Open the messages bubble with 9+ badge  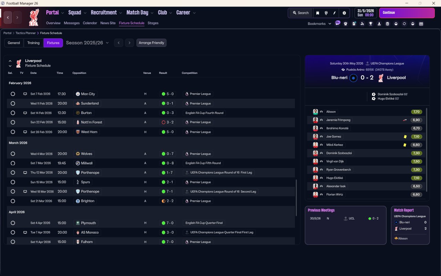pyautogui.click(x=338, y=23)
